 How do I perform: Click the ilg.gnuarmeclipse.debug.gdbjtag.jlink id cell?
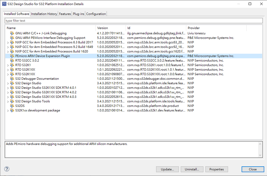click(156, 33)
